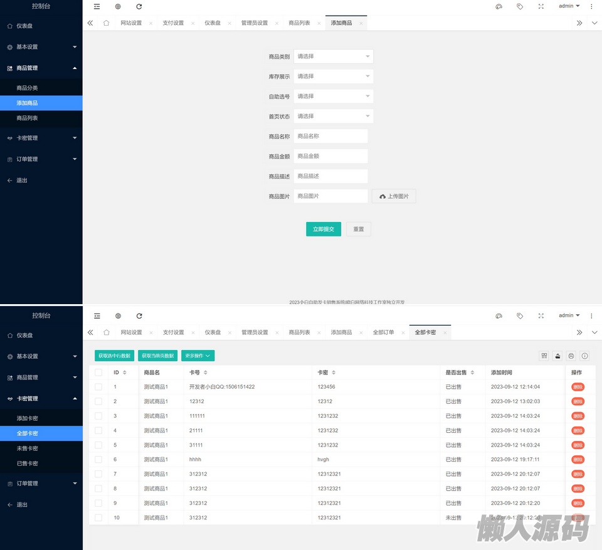Check the row with ID 10
Viewport: 602px width, 550px height.
(98, 518)
